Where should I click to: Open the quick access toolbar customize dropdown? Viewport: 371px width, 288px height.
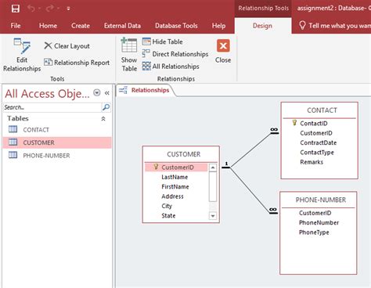click(x=68, y=9)
